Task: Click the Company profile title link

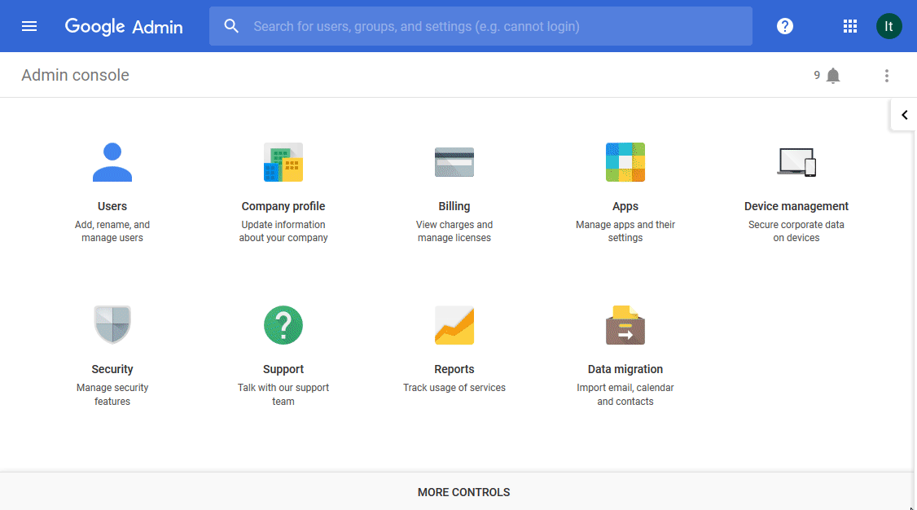Action: click(x=283, y=206)
